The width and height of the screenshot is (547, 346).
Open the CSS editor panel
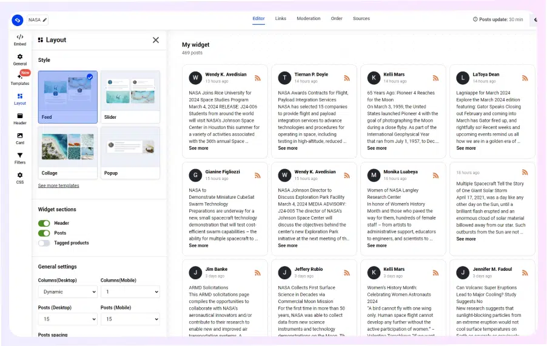point(20,178)
